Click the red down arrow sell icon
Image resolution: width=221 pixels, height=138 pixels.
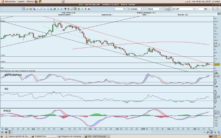coord(85,9)
